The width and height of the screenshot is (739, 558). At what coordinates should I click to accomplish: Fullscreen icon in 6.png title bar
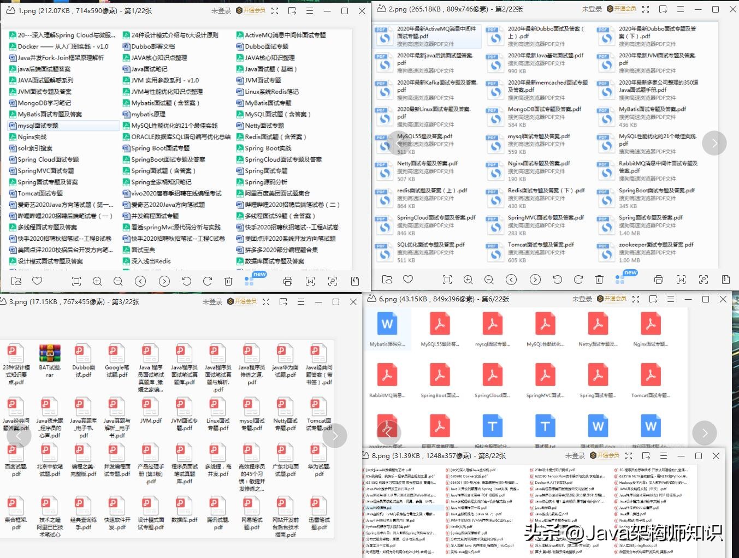pos(636,299)
